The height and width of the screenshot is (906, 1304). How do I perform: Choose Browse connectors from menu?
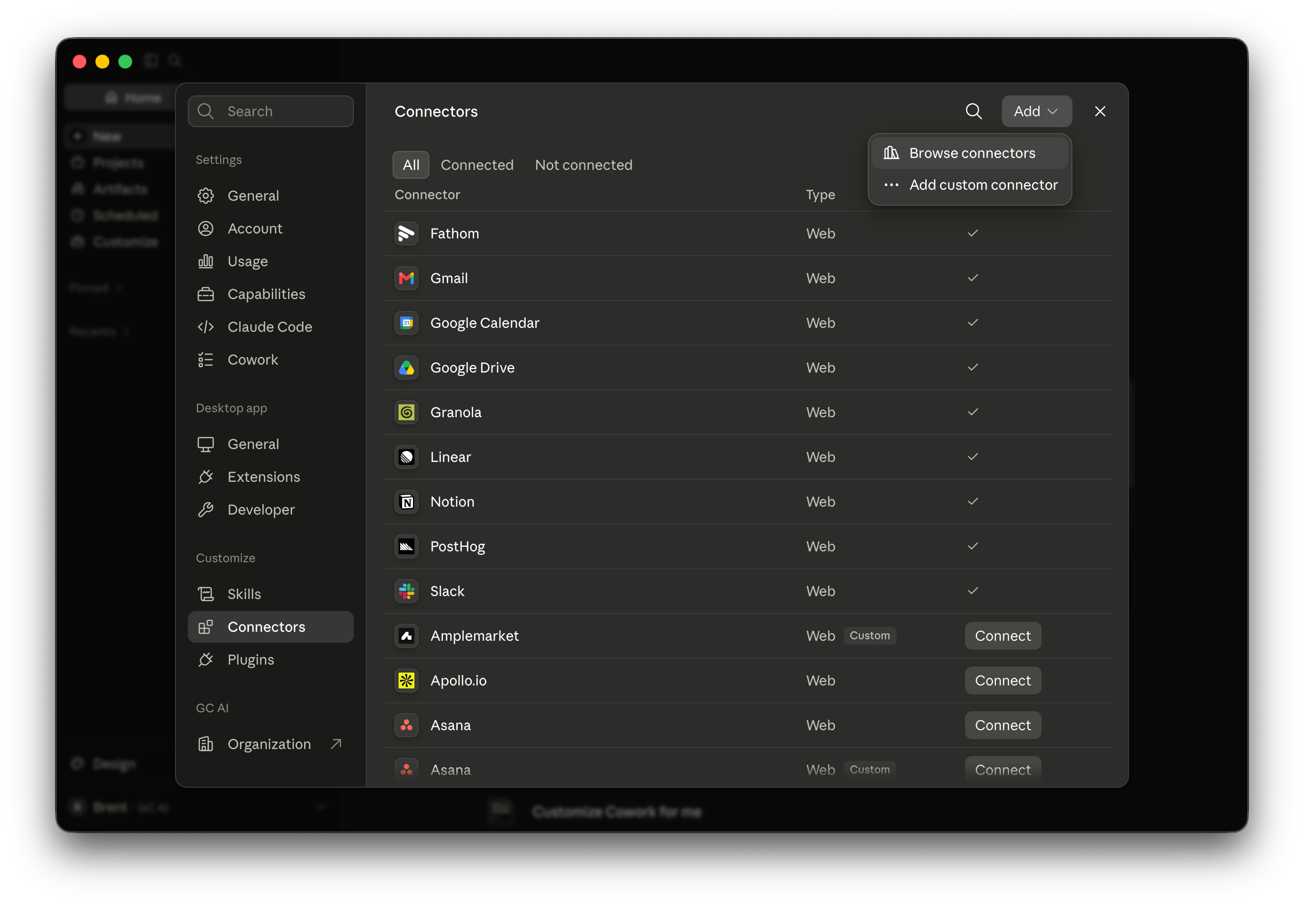pos(970,153)
